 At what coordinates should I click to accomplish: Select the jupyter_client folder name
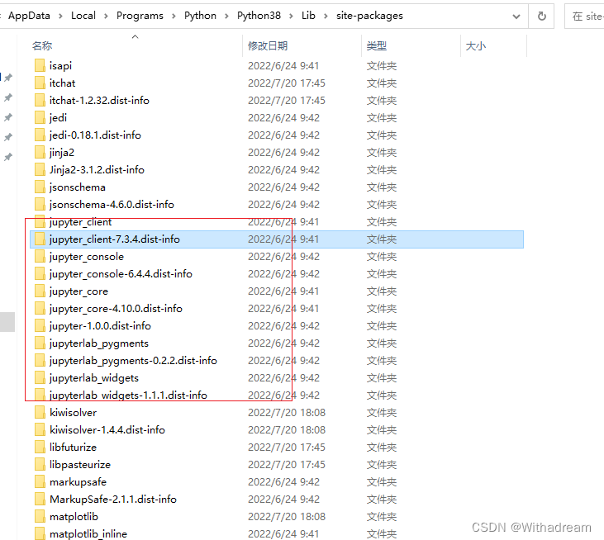80,222
